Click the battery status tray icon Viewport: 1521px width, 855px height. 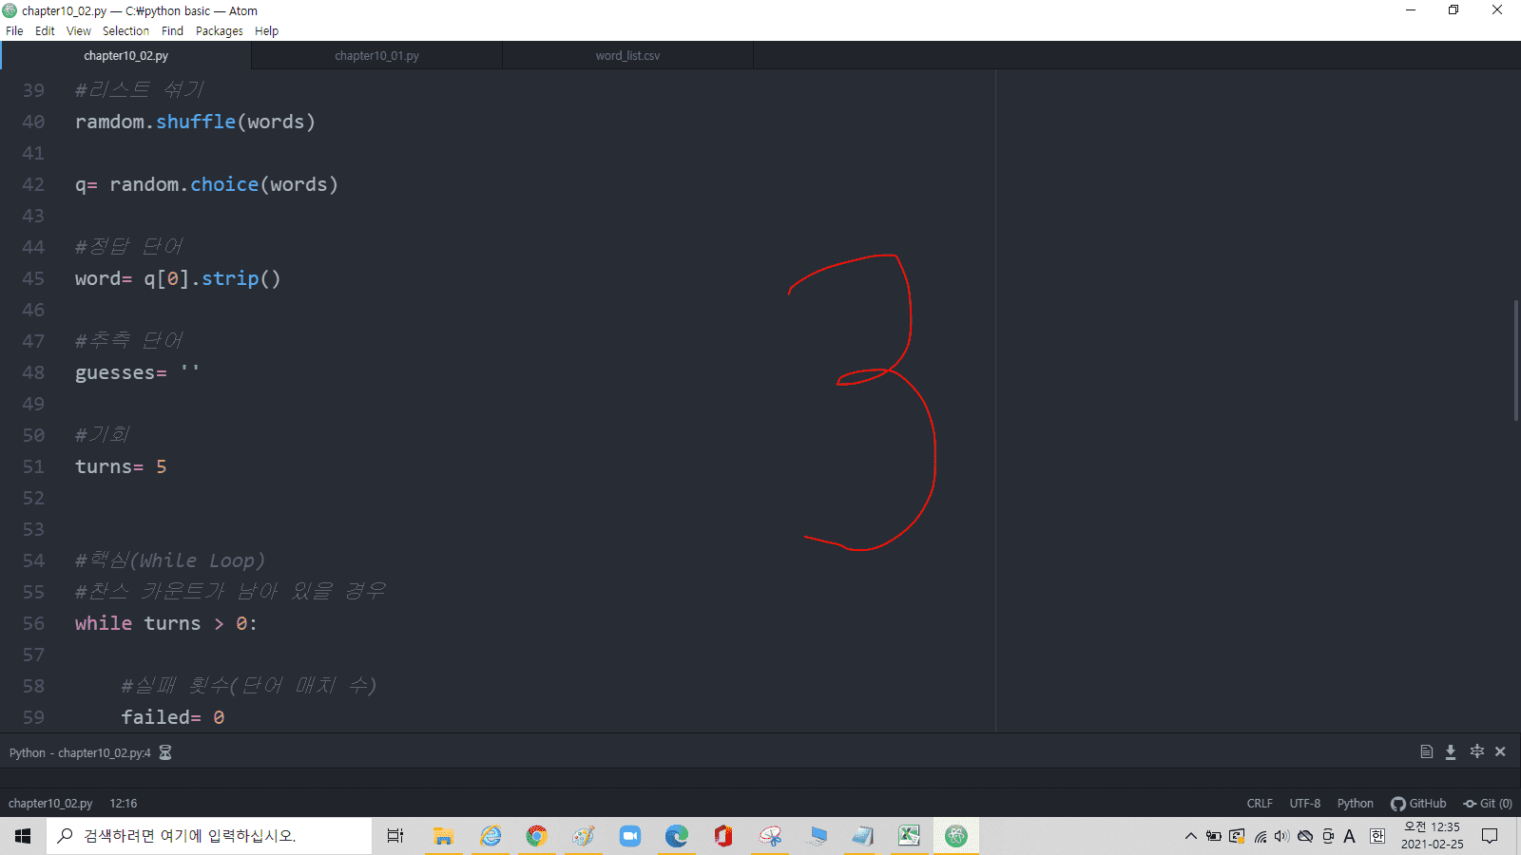(x=1214, y=836)
